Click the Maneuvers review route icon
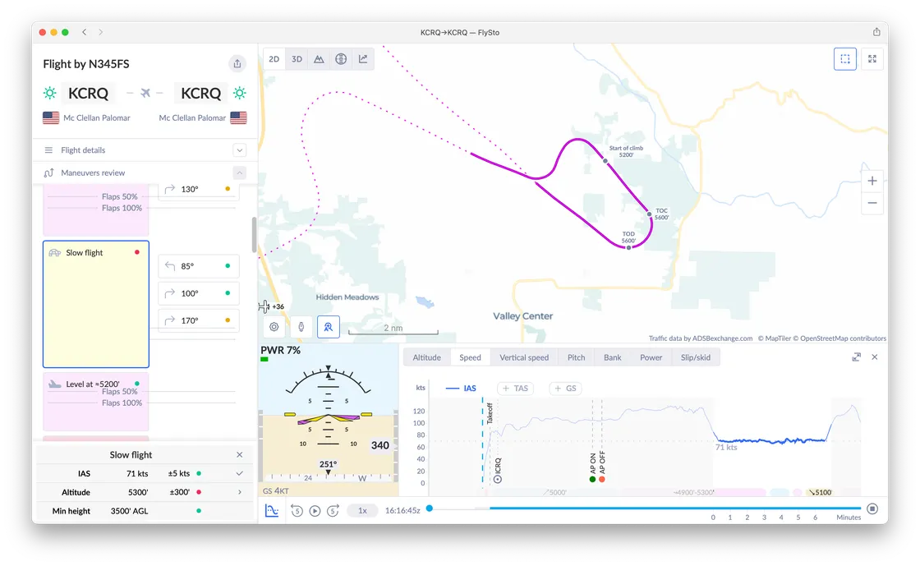 point(48,173)
